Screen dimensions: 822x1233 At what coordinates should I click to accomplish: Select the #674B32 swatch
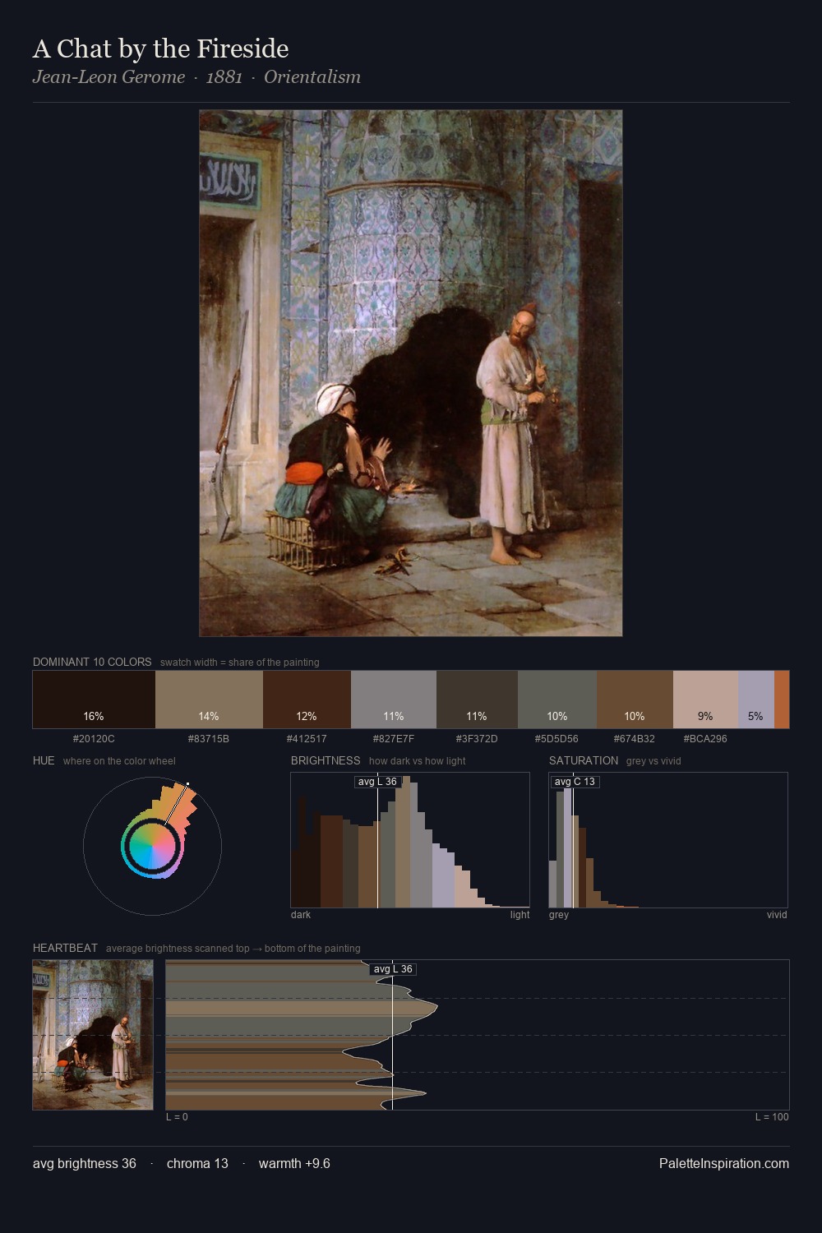(x=635, y=700)
